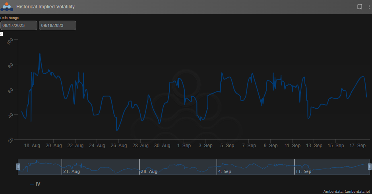372x194 pixels.
Task: Toggle the IV series in legend
Action: point(35,184)
